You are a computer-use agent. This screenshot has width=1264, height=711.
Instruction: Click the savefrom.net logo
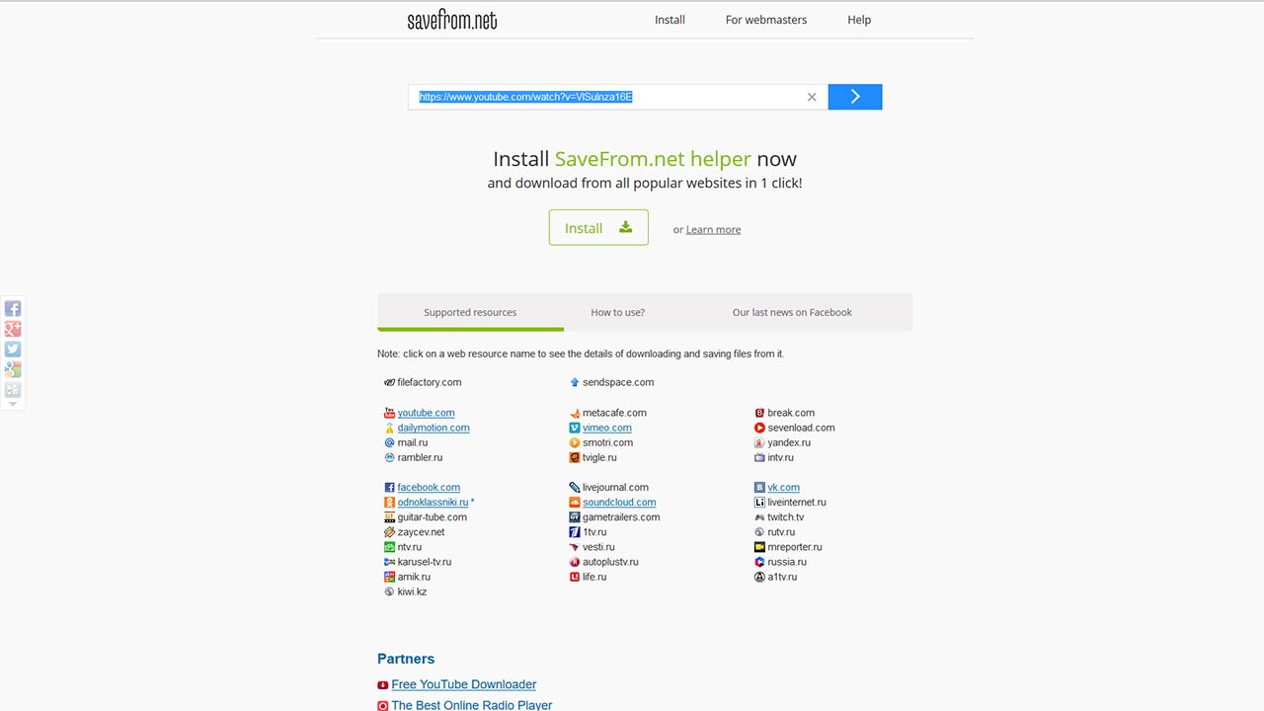tap(452, 20)
